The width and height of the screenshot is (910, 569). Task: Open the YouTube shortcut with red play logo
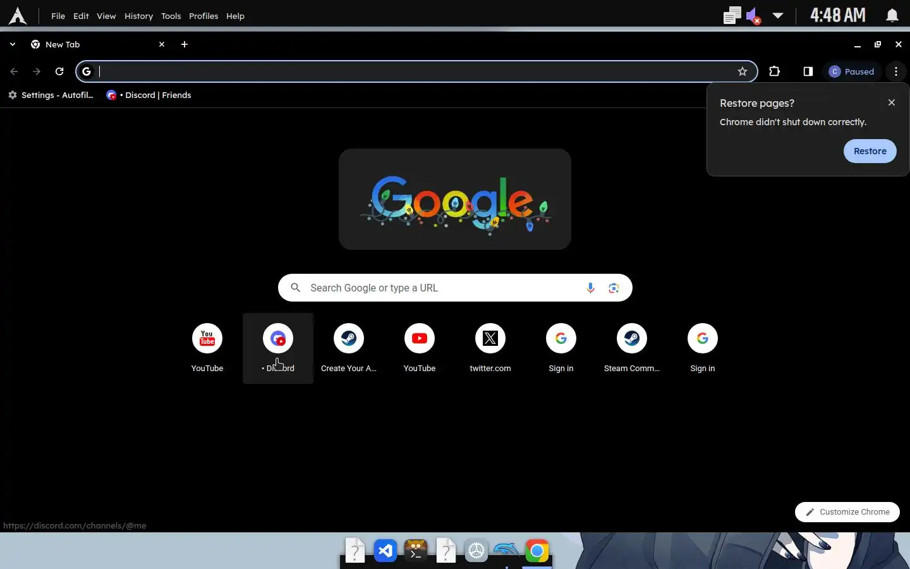420,348
